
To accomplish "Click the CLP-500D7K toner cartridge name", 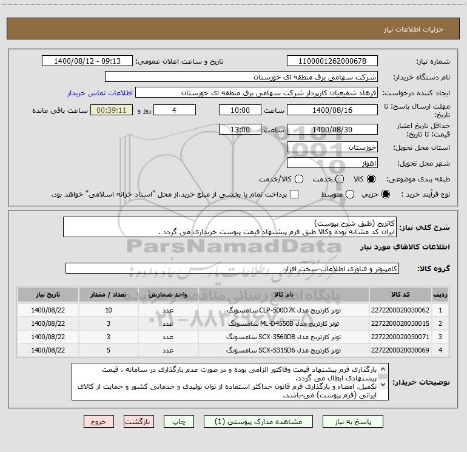I will point(284,310).
